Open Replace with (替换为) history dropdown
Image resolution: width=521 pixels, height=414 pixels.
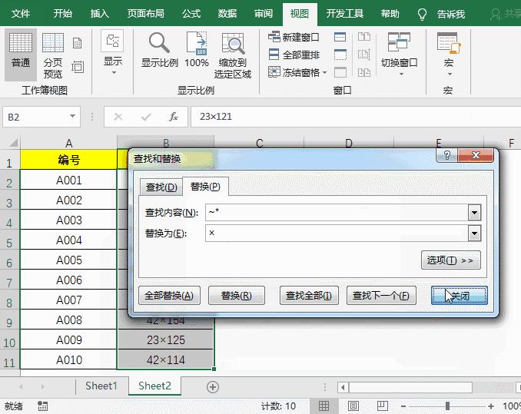(474, 233)
